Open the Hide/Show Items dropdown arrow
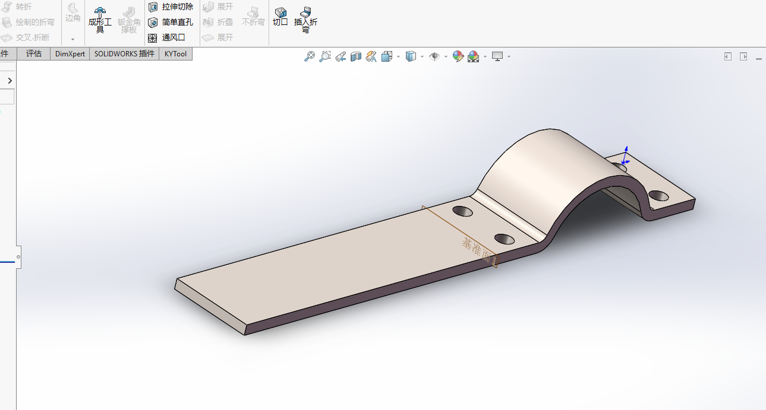This screenshot has height=410, width=766. click(446, 57)
